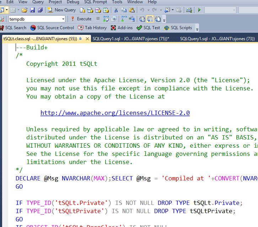Image resolution: width=258 pixels, height=227 pixels.
Task: Open a new Analysis Services MDX Query
Action: [x=90, y=10]
